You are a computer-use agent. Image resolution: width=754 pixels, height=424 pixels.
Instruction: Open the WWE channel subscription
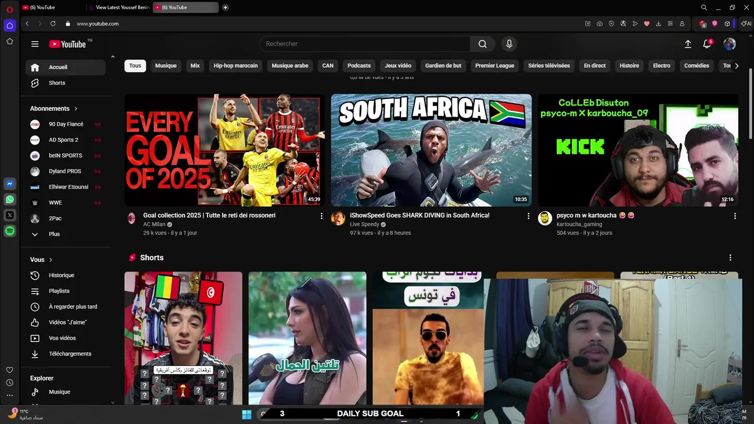pyautogui.click(x=65, y=203)
